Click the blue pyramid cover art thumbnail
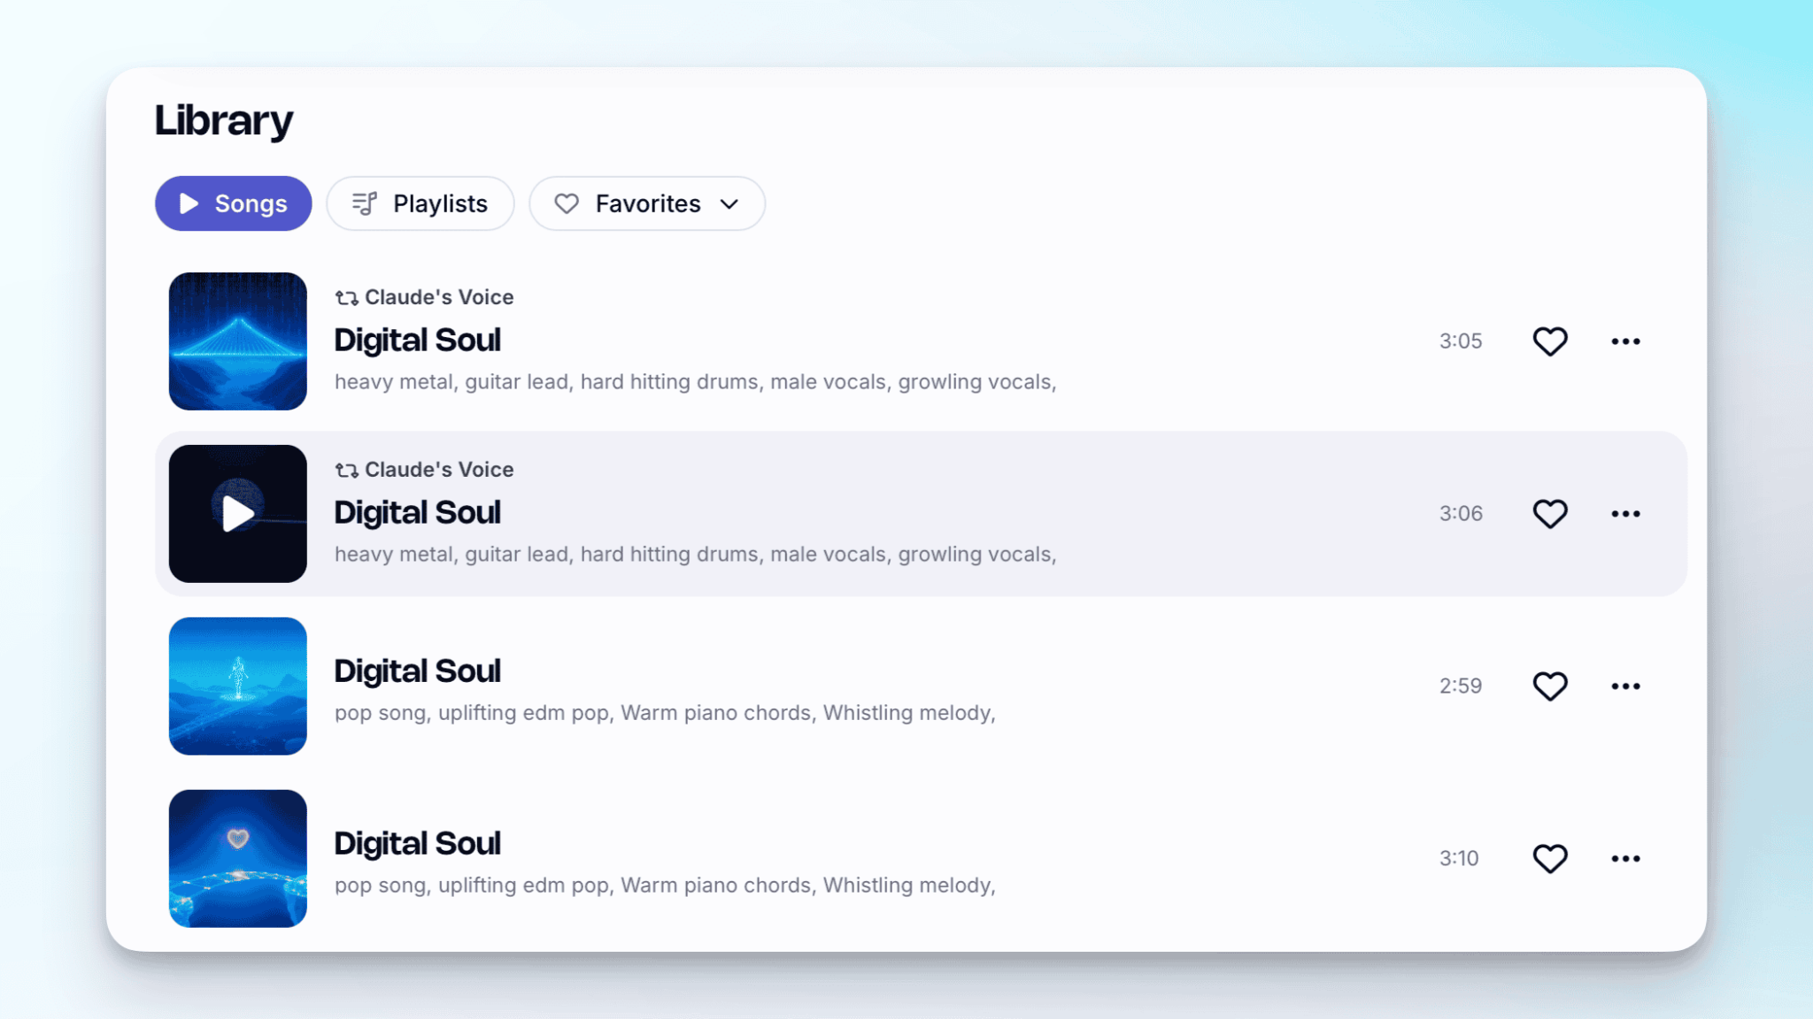Screen dimensions: 1813x1019 [237, 341]
